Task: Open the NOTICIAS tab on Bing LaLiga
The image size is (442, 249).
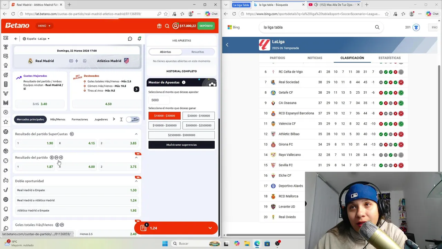Action: click(x=315, y=58)
